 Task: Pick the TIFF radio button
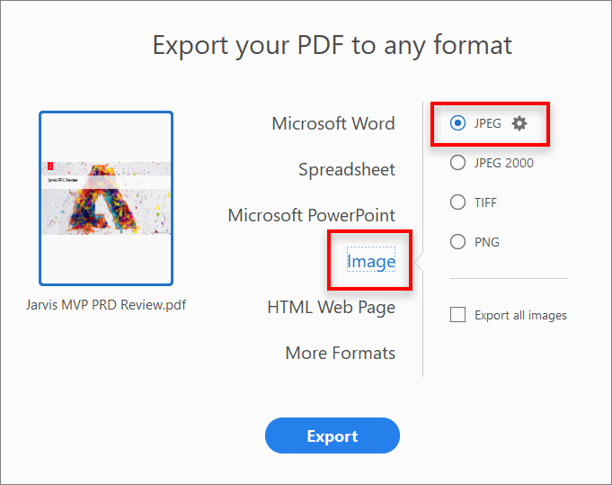pyautogui.click(x=458, y=202)
